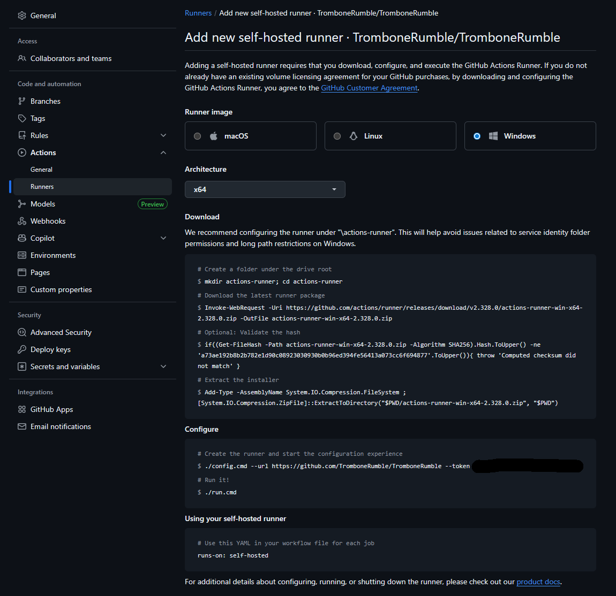Screen dimensions: 616x596
Task: Click the GitHub Apps grid icon
Action: (22, 410)
